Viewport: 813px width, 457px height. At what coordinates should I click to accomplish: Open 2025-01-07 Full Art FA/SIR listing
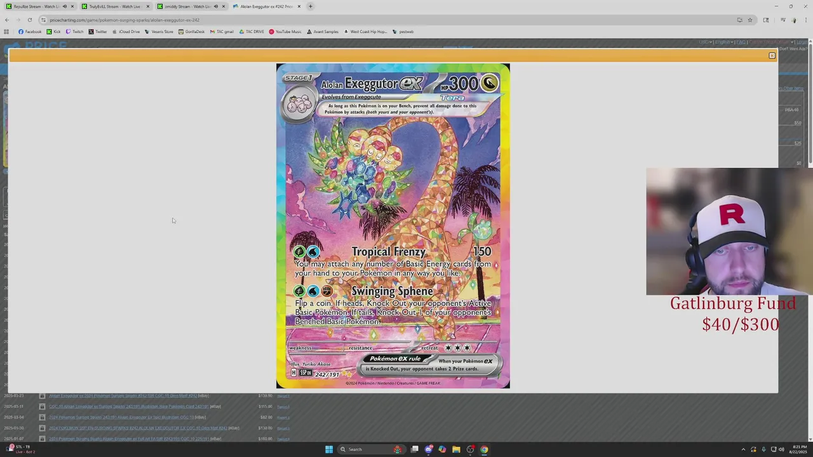[128, 439]
